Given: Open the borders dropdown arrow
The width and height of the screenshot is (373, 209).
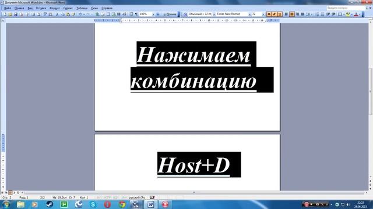Looking at the screenshot, I should [x=344, y=14].
